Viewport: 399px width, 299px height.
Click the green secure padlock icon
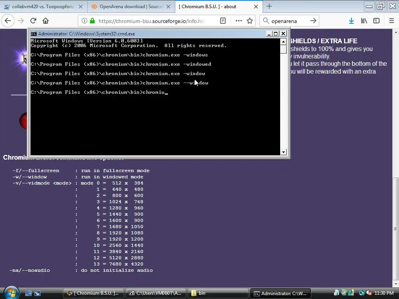[92, 21]
